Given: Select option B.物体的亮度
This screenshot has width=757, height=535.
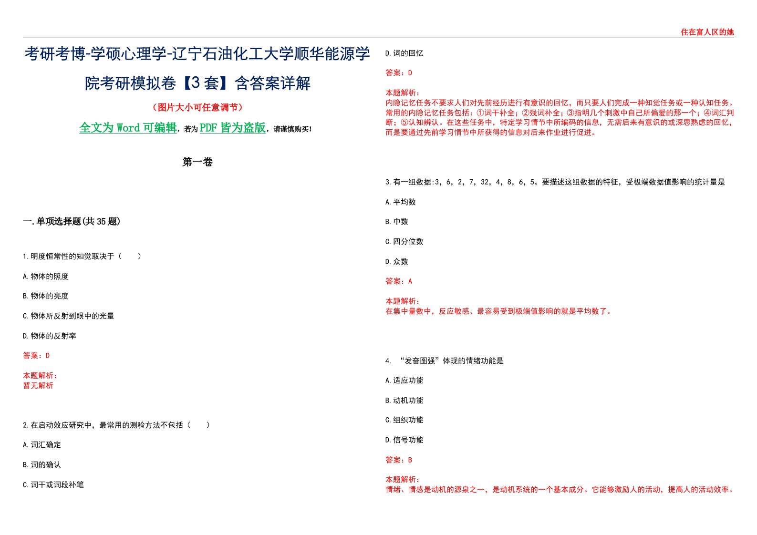Looking at the screenshot, I should [46, 296].
